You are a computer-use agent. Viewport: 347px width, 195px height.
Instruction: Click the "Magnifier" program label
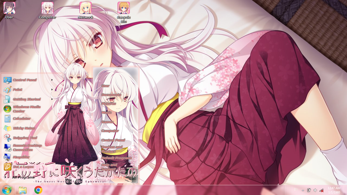click(x=21, y=157)
